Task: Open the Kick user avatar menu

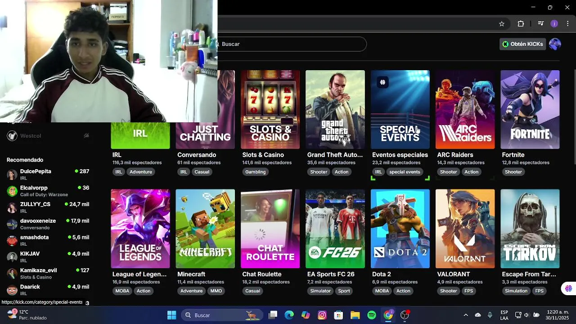Action: [555, 44]
